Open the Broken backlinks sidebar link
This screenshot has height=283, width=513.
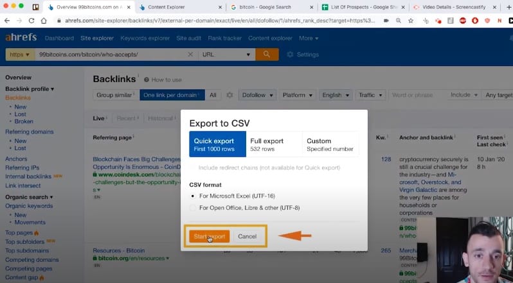tap(24, 121)
